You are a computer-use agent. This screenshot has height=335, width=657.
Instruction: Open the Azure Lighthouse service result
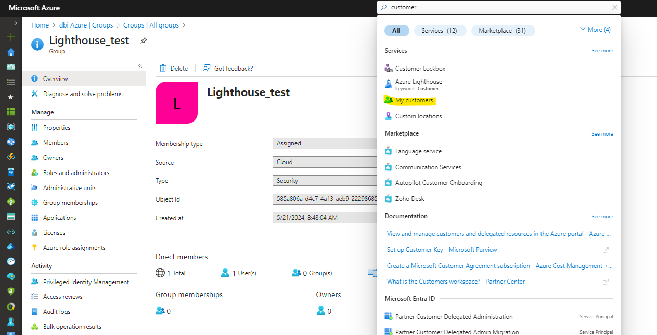pos(418,82)
